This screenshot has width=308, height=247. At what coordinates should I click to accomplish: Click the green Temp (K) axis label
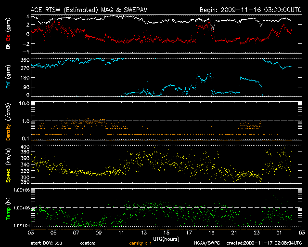pyautogui.click(x=8, y=207)
